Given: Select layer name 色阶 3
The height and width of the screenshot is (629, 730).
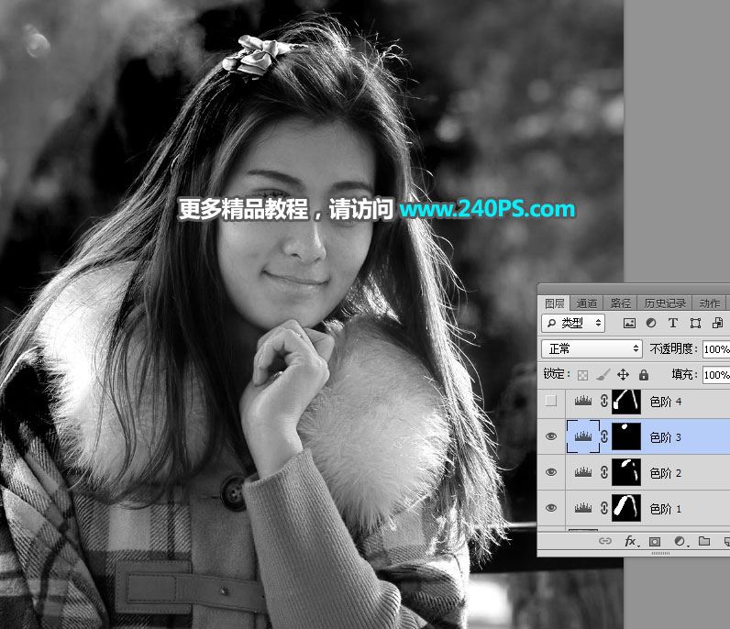Looking at the screenshot, I should [x=665, y=437].
